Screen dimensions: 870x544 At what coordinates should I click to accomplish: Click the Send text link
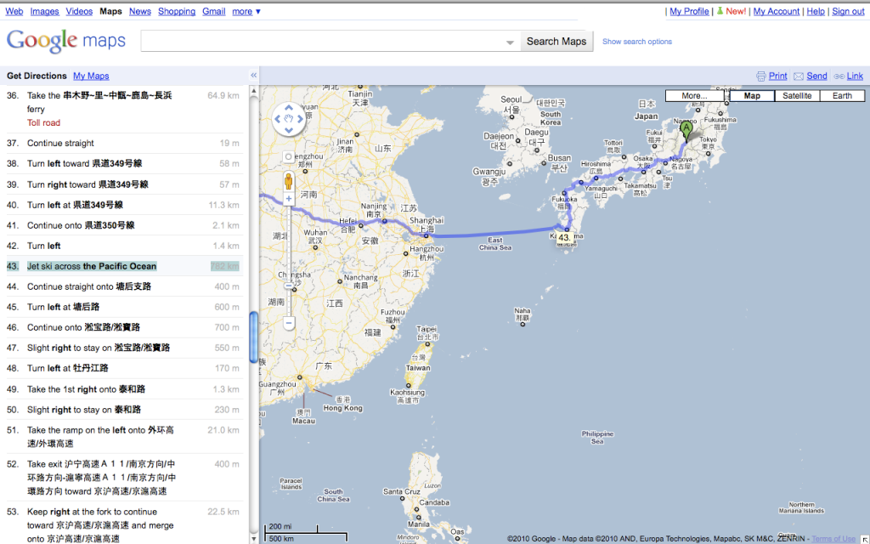[816, 76]
